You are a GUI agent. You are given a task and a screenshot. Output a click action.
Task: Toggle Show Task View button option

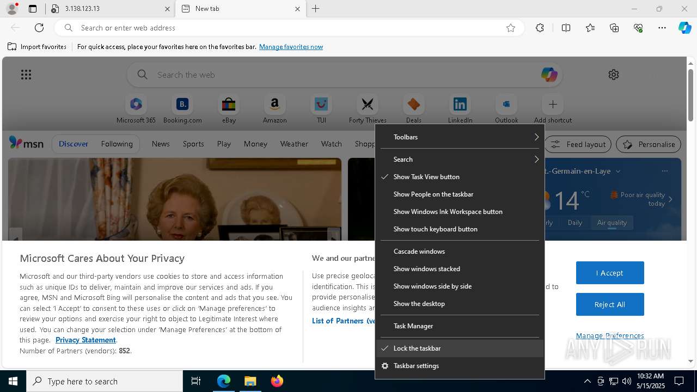click(x=460, y=177)
